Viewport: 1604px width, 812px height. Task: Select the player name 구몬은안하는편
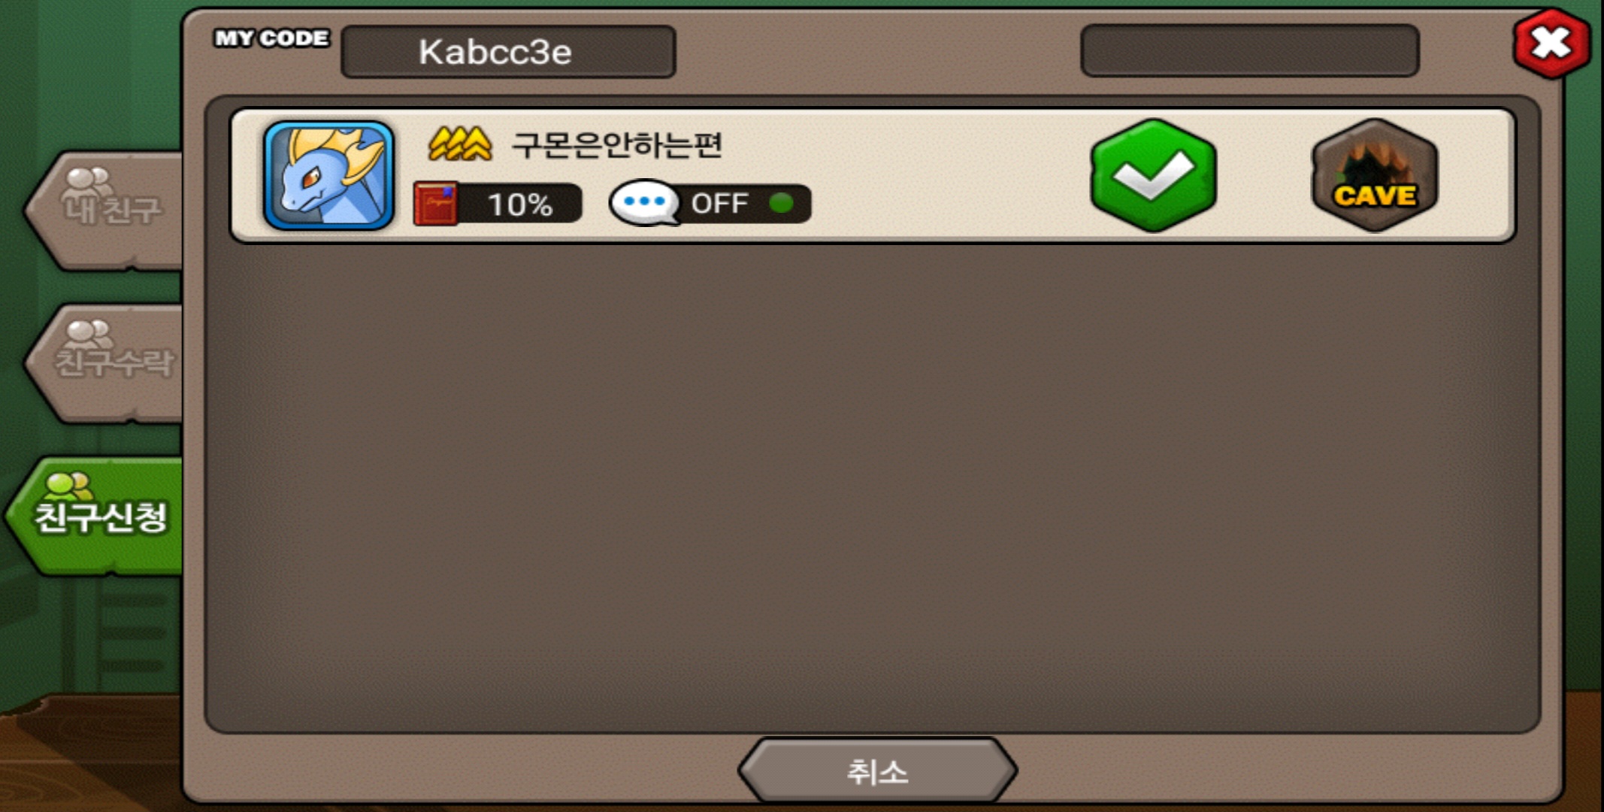(x=617, y=144)
